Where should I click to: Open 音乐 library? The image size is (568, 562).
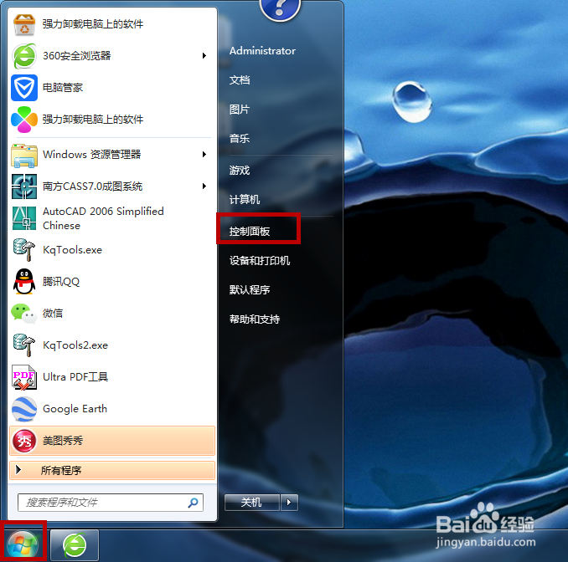tap(240, 139)
